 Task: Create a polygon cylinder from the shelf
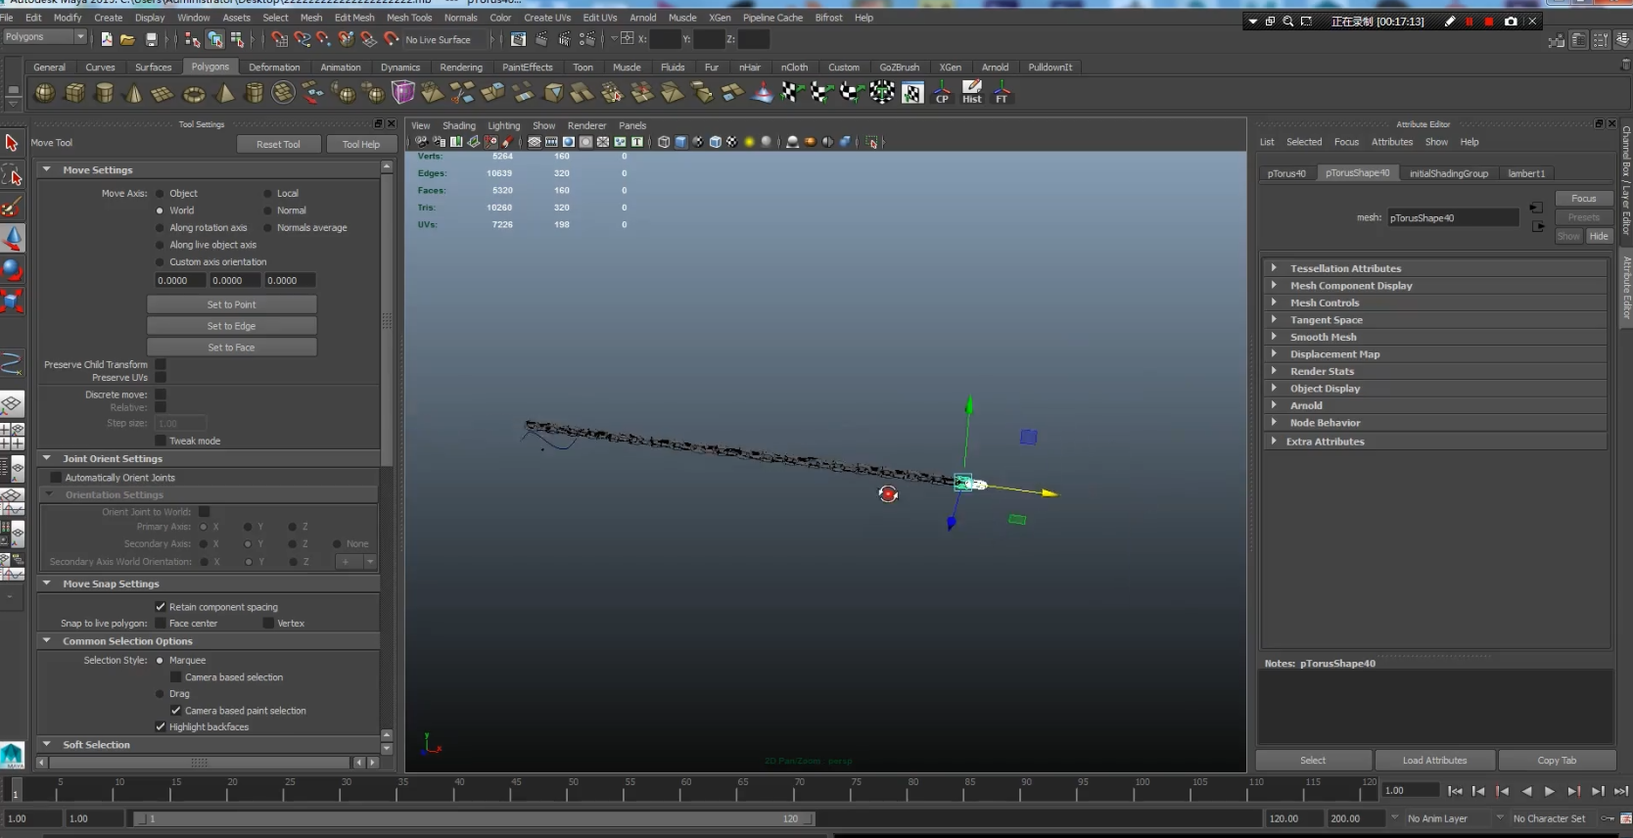104,93
